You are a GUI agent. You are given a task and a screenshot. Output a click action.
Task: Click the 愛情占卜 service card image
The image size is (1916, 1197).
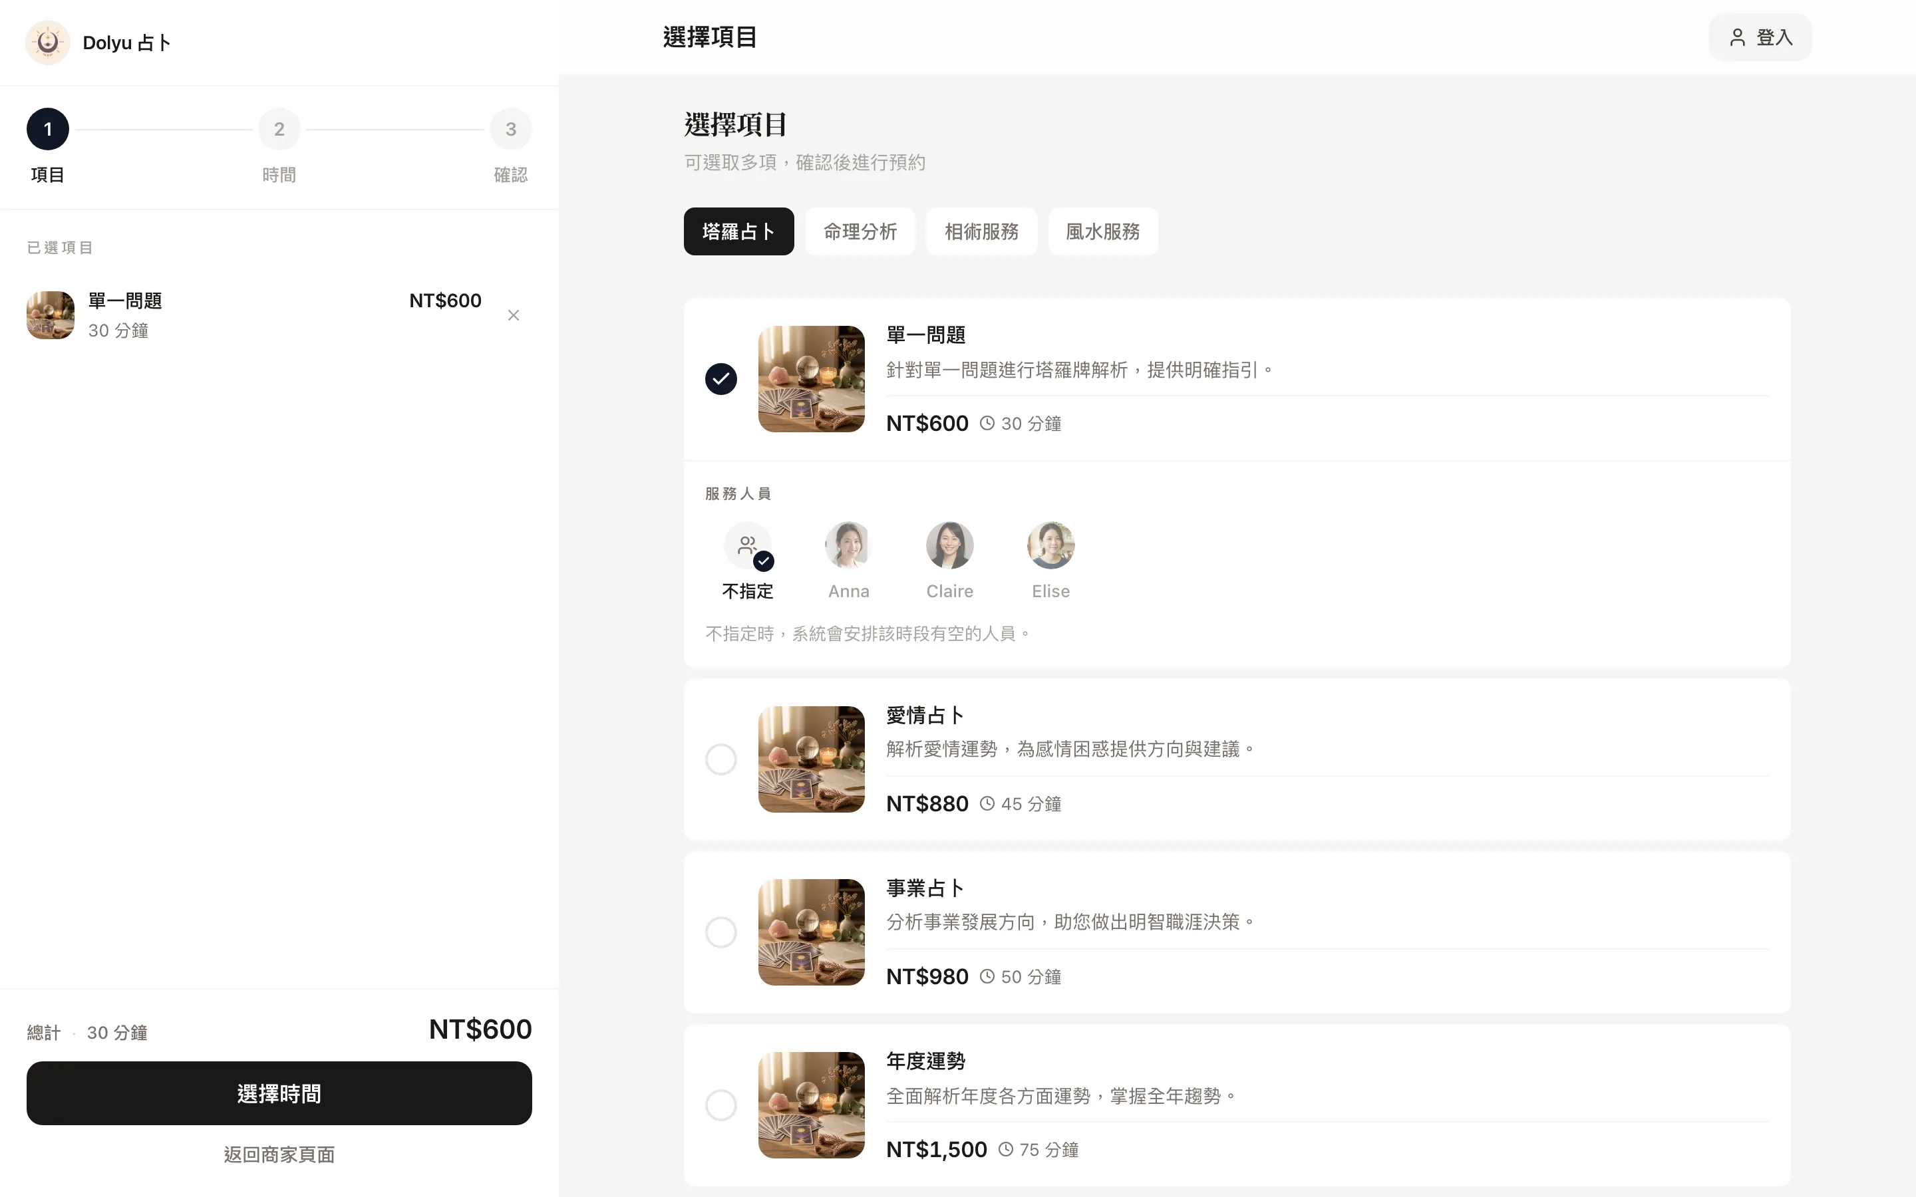(x=812, y=759)
